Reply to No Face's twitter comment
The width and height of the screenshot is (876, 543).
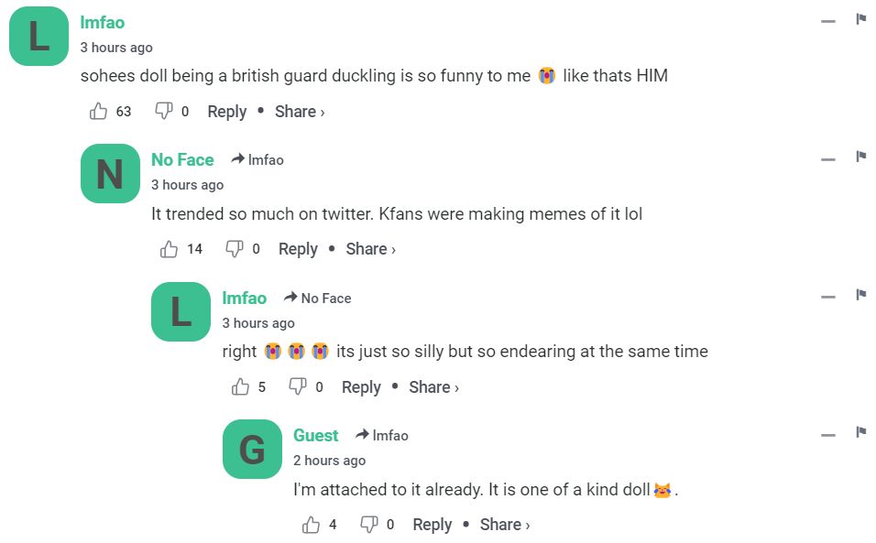pos(298,249)
